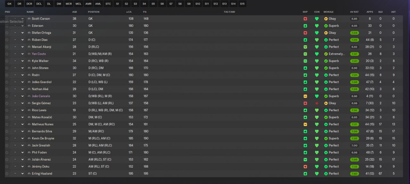Click Nathan Aké's morale icon

tap(326, 89)
